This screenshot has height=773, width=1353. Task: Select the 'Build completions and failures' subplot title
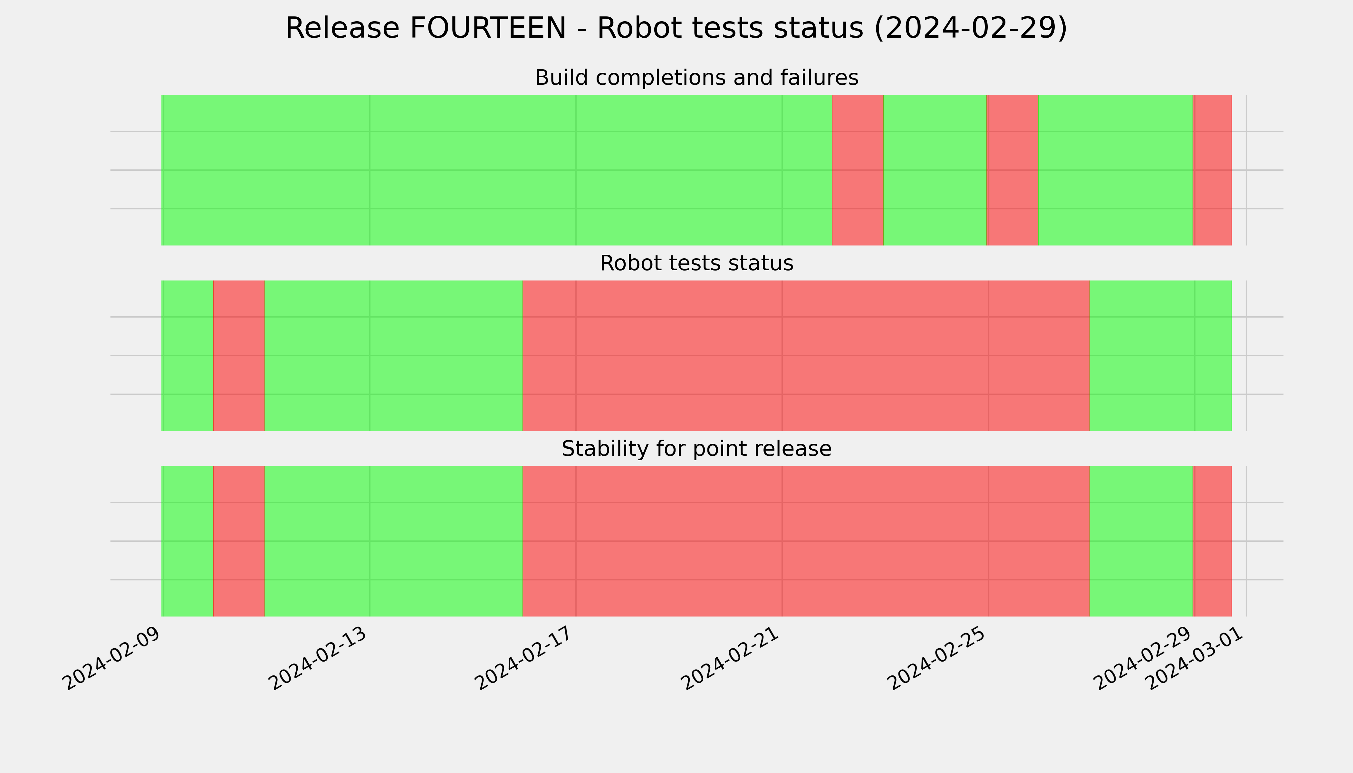point(696,78)
